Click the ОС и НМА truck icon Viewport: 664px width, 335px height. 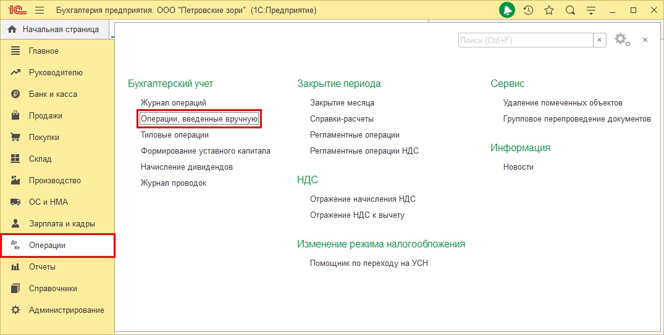point(15,202)
